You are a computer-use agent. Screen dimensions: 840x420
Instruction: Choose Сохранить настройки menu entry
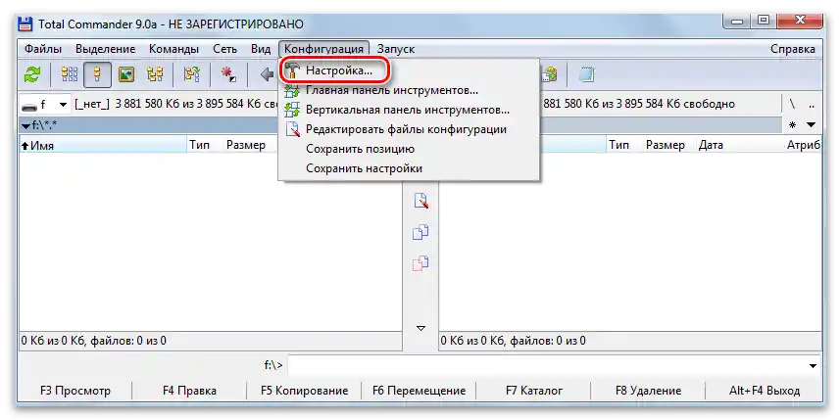[x=409, y=168]
